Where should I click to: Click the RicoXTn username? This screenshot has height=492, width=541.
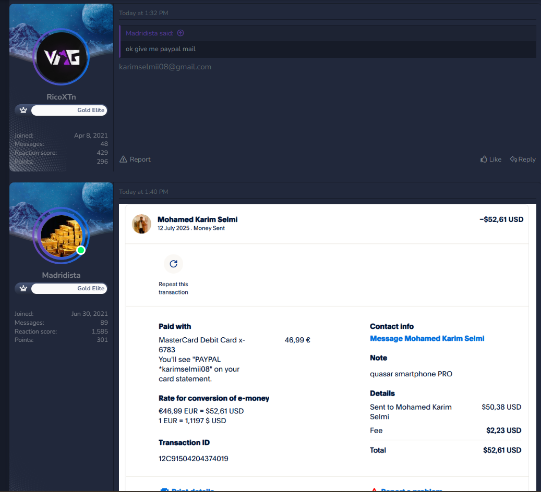(x=61, y=97)
